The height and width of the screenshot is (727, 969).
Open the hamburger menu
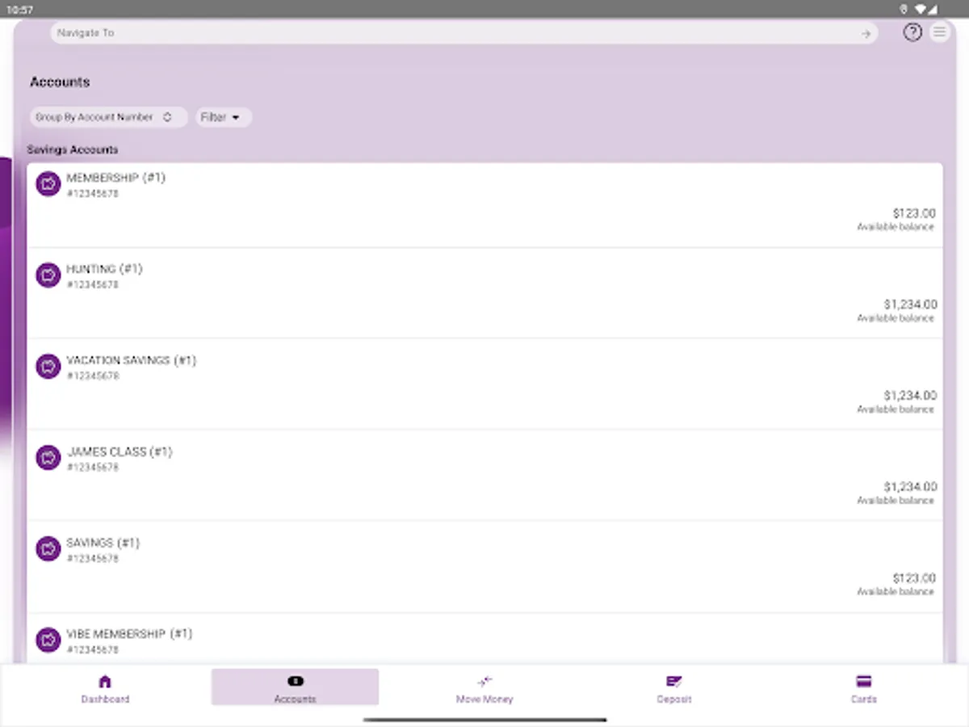click(939, 32)
